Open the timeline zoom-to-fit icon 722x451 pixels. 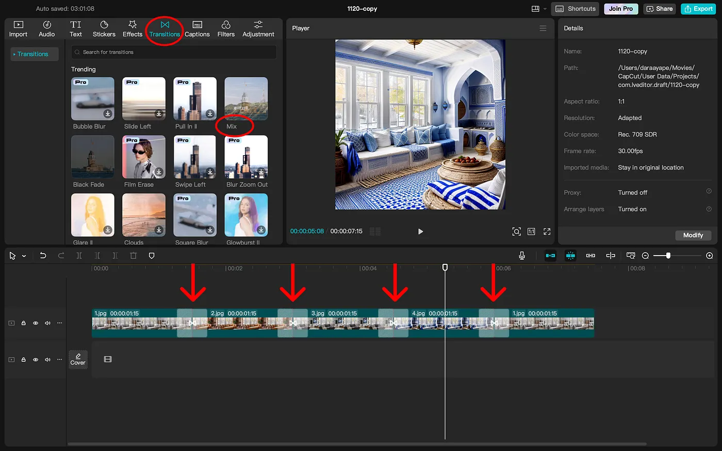[x=631, y=256]
